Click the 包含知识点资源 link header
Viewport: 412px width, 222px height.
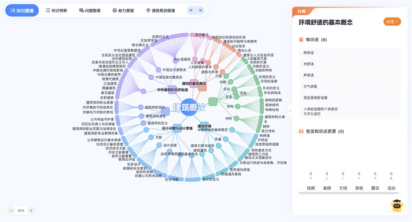click(322, 131)
